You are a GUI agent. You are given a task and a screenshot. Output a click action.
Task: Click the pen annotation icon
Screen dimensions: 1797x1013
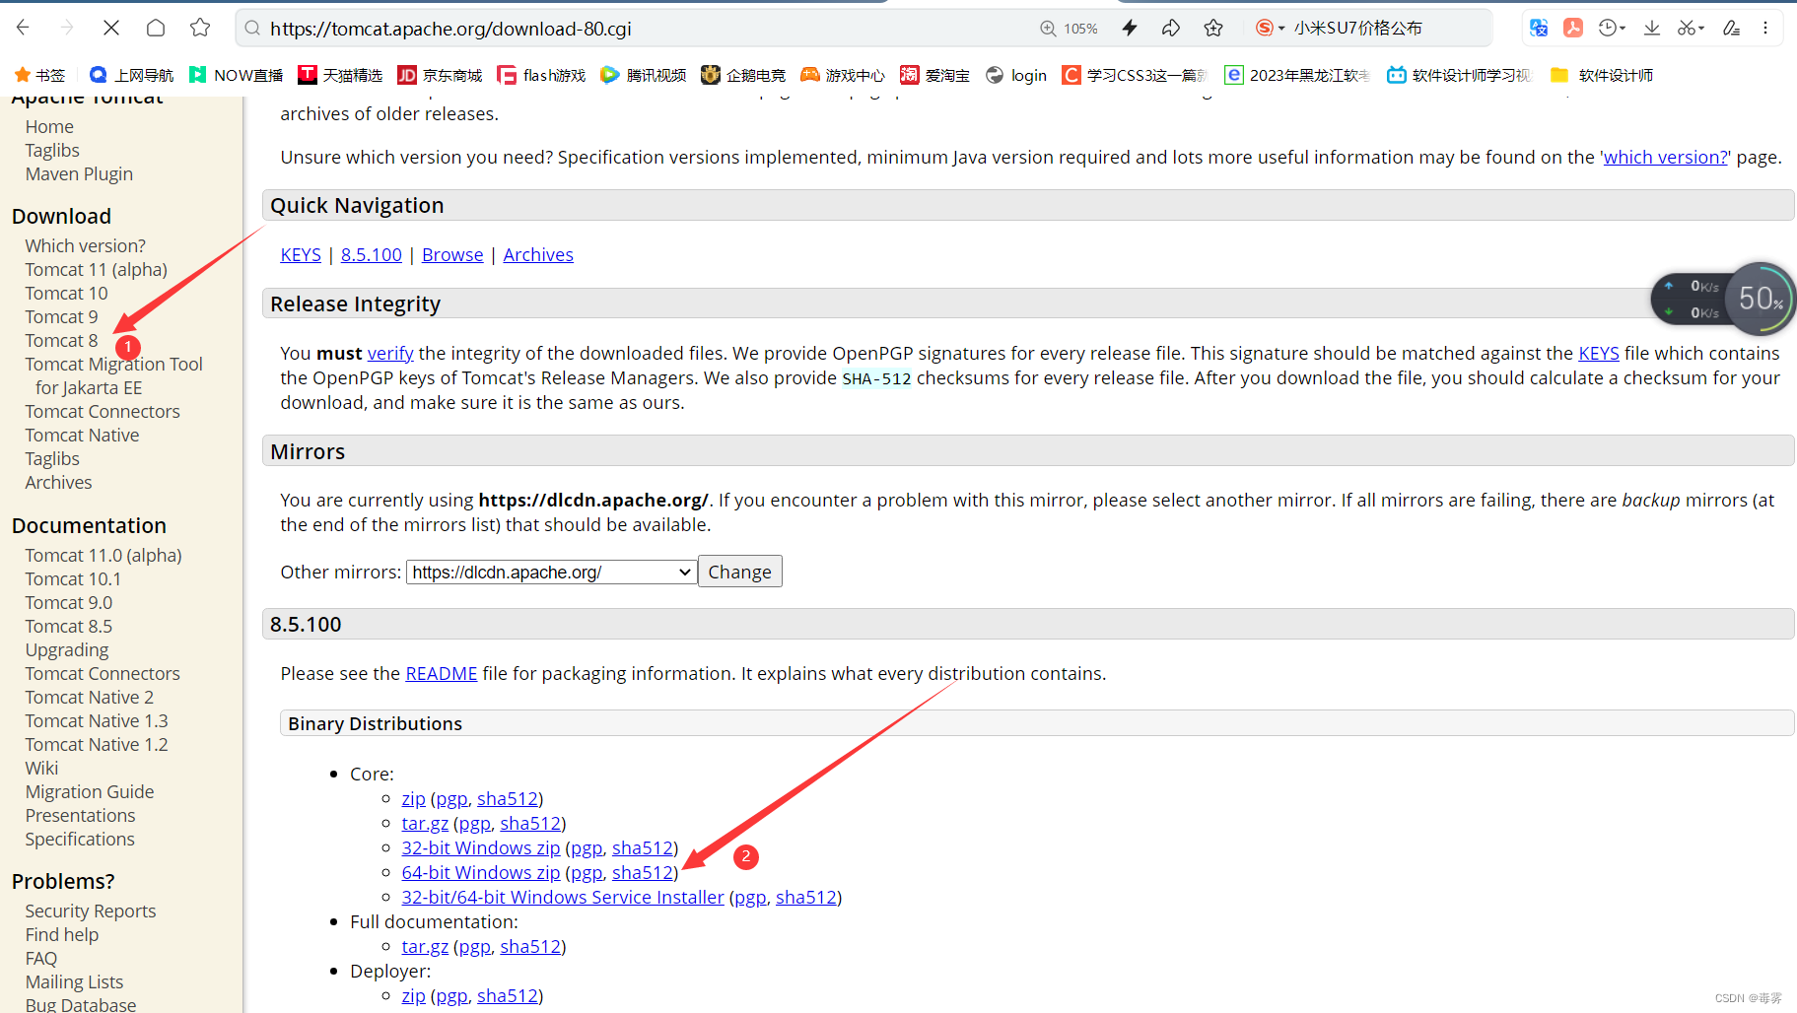tap(1731, 29)
